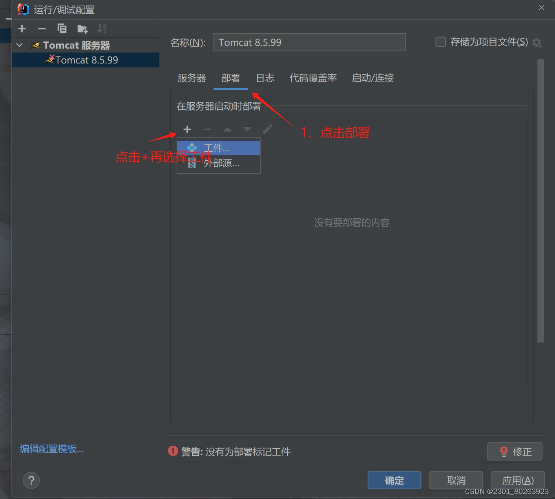The height and width of the screenshot is (499, 555).
Task: Open help with question mark button
Action: 31,481
